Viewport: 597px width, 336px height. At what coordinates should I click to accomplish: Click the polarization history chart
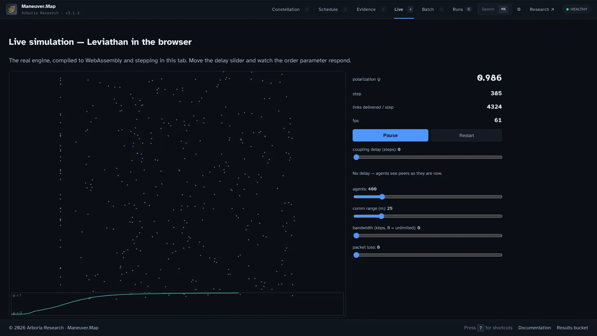177,304
